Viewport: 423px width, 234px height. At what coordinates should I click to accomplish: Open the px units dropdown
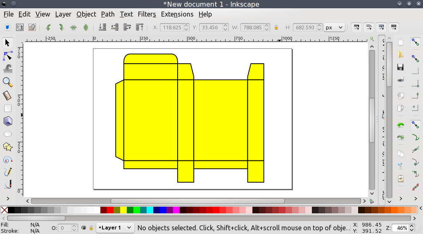334,28
